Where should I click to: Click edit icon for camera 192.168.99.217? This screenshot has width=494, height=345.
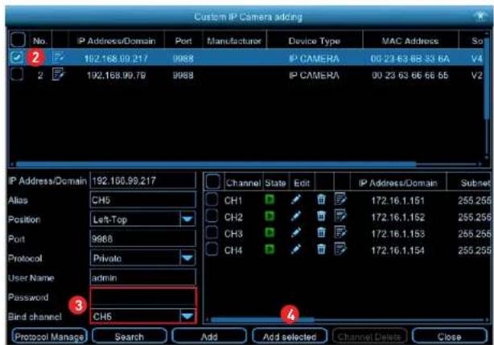coord(58,58)
